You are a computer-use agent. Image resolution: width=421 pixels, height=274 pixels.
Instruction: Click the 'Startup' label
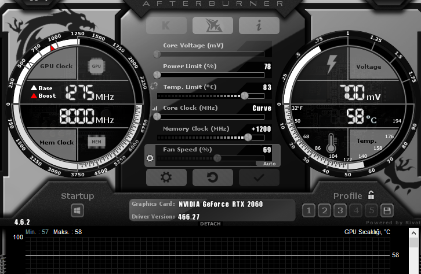tap(77, 196)
